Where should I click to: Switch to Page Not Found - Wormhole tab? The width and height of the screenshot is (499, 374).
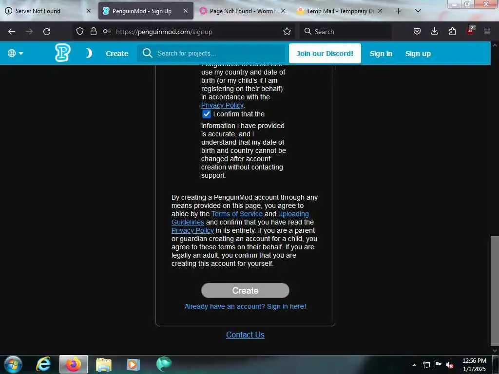pyautogui.click(x=243, y=11)
